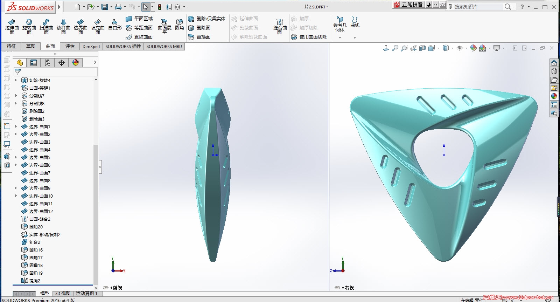Open the 曲线 curves tool
This screenshot has height=302, width=560.
pos(355,22)
